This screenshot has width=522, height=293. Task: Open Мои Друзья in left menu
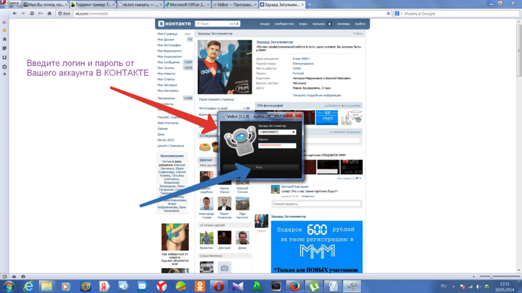pos(166,40)
